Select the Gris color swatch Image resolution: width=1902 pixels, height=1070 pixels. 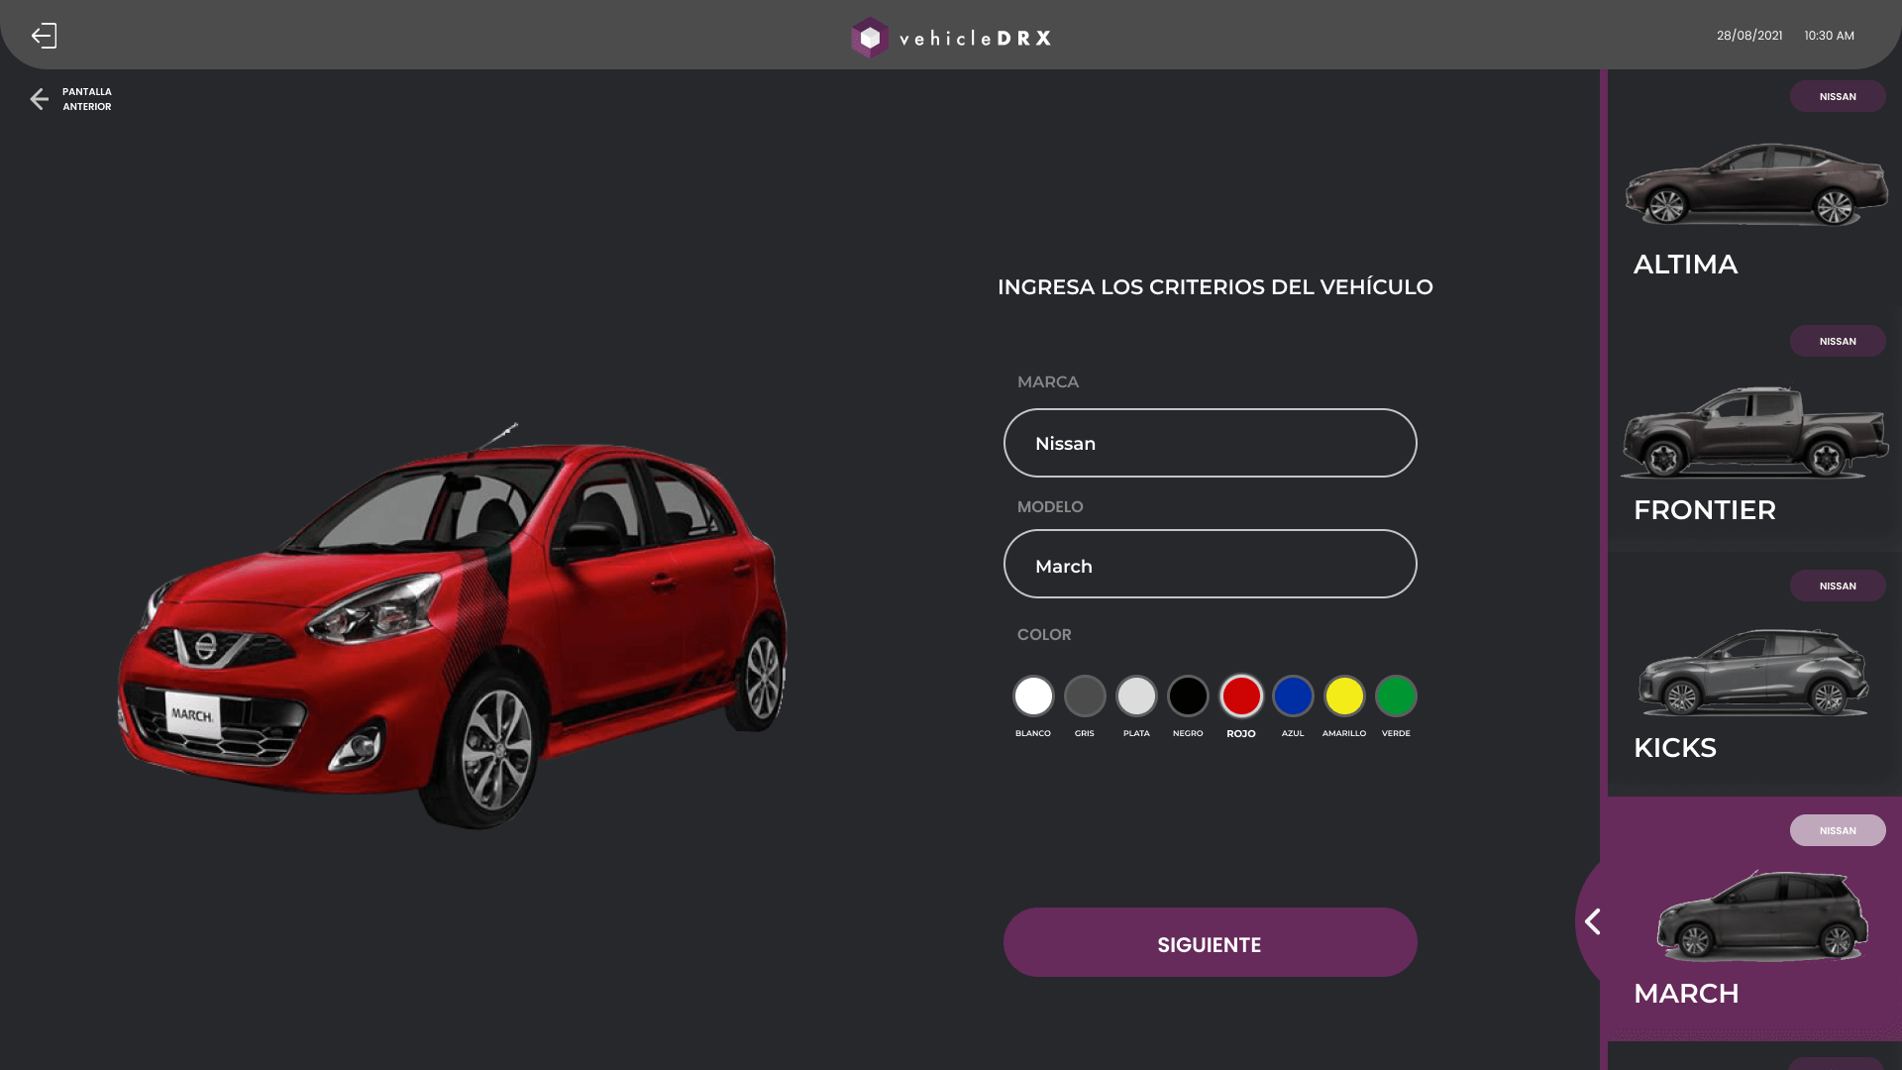point(1085,696)
